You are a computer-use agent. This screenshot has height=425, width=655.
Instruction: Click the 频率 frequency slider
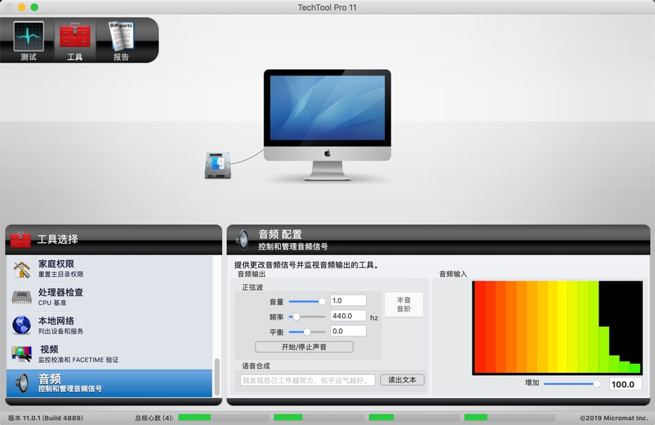point(307,317)
